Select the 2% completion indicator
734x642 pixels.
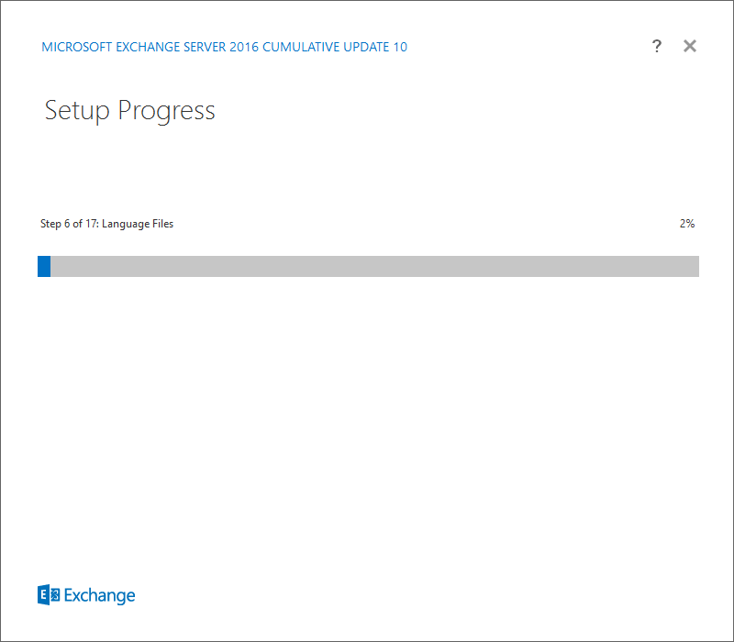pyautogui.click(x=687, y=224)
